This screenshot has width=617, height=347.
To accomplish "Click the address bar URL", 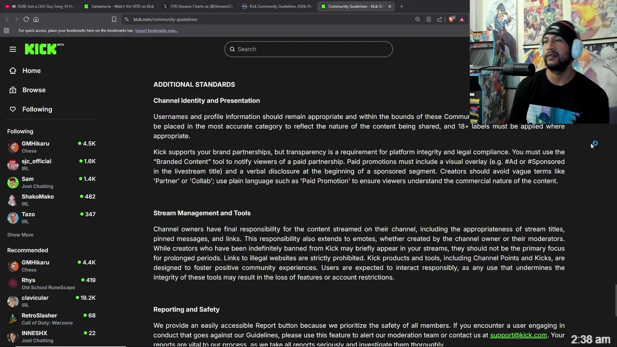I will [165, 19].
